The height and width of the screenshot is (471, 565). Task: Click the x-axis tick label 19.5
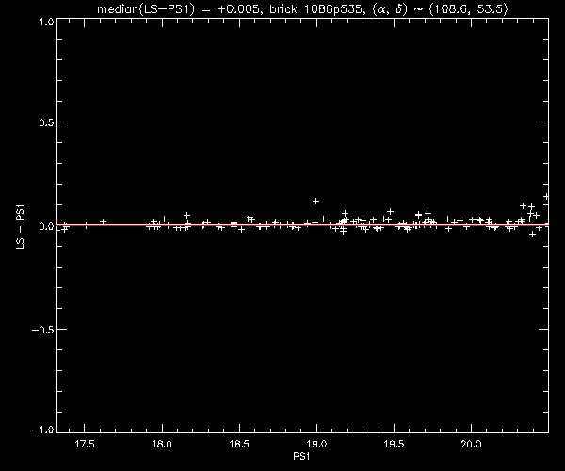point(394,444)
